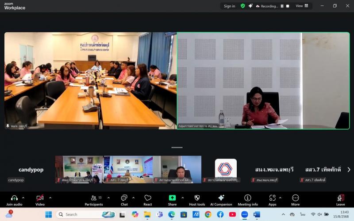
Task: Open Facebook from taskbar
Action: tap(220, 214)
